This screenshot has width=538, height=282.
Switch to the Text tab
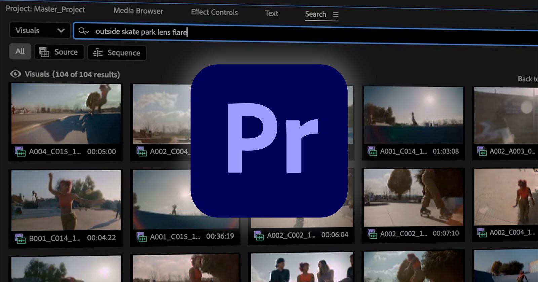coord(271,13)
